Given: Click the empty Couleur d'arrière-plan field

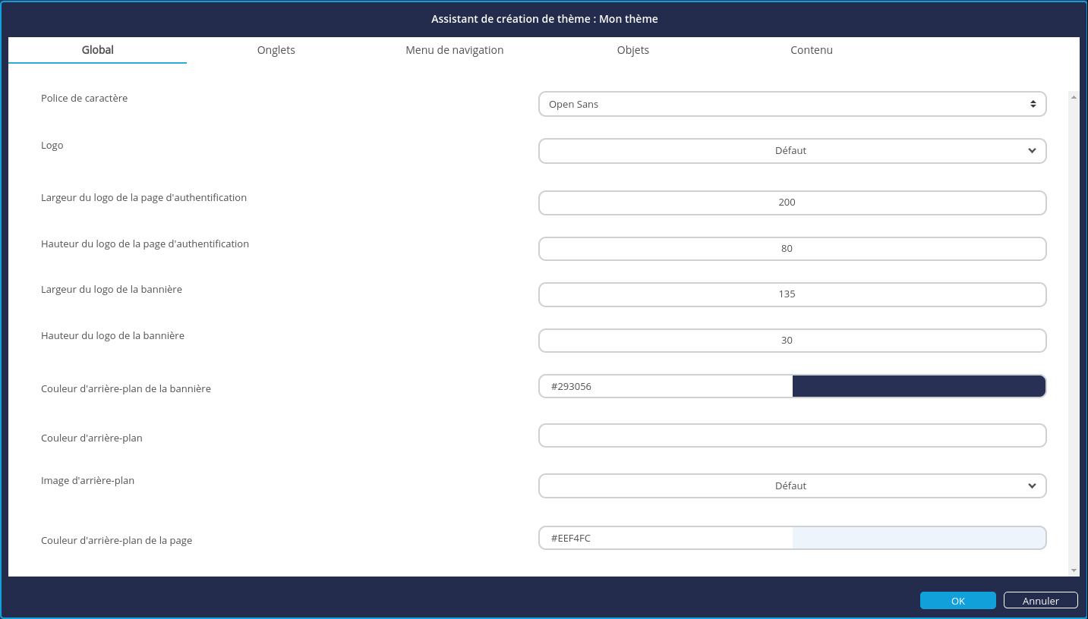Looking at the screenshot, I should coord(792,435).
